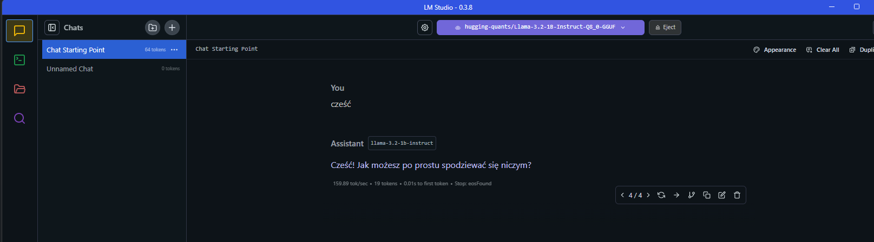Click the '0 tokens' count label
The image size is (874, 242).
pyautogui.click(x=170, y=69)
